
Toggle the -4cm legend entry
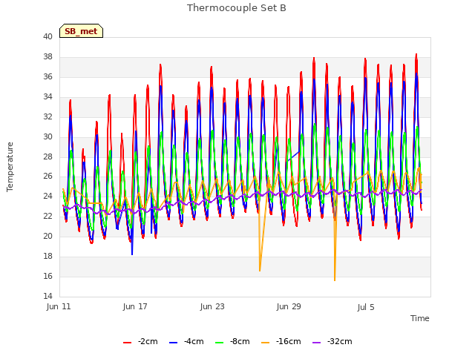[186, 342]
